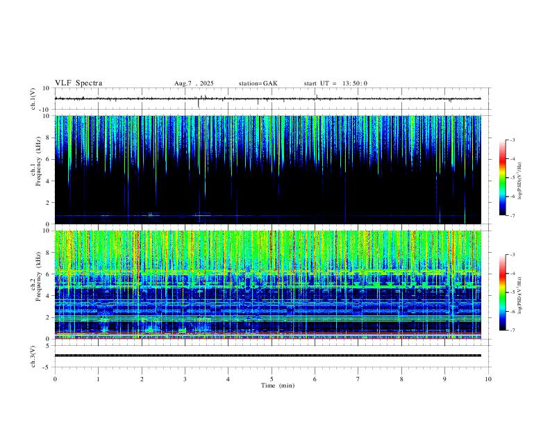Click the '-3' label on upper colorbar
550x425 pixels.
(512, 140)
